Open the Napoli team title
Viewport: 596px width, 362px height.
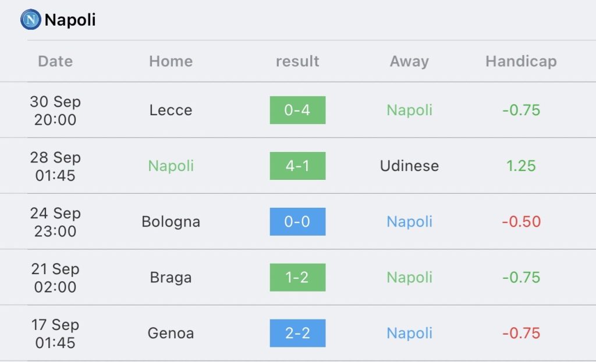pos(70,20)
